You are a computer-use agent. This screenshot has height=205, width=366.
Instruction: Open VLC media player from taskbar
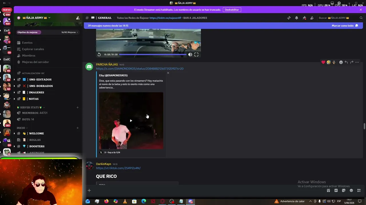click(x=125, y=201)
